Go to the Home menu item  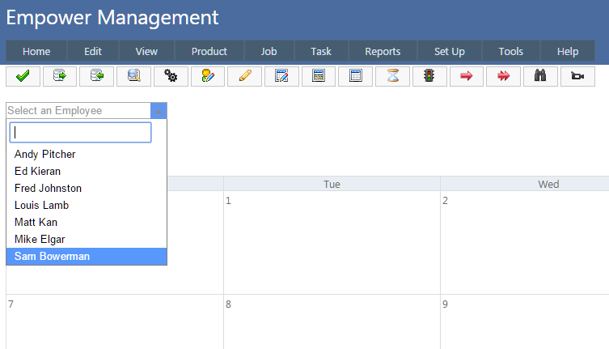[x=36, y=51]
